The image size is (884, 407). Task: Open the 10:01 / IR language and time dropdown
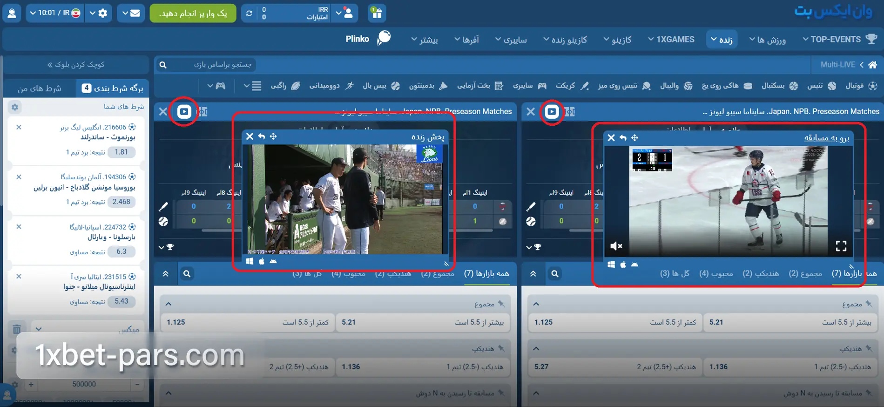(55, 13)
